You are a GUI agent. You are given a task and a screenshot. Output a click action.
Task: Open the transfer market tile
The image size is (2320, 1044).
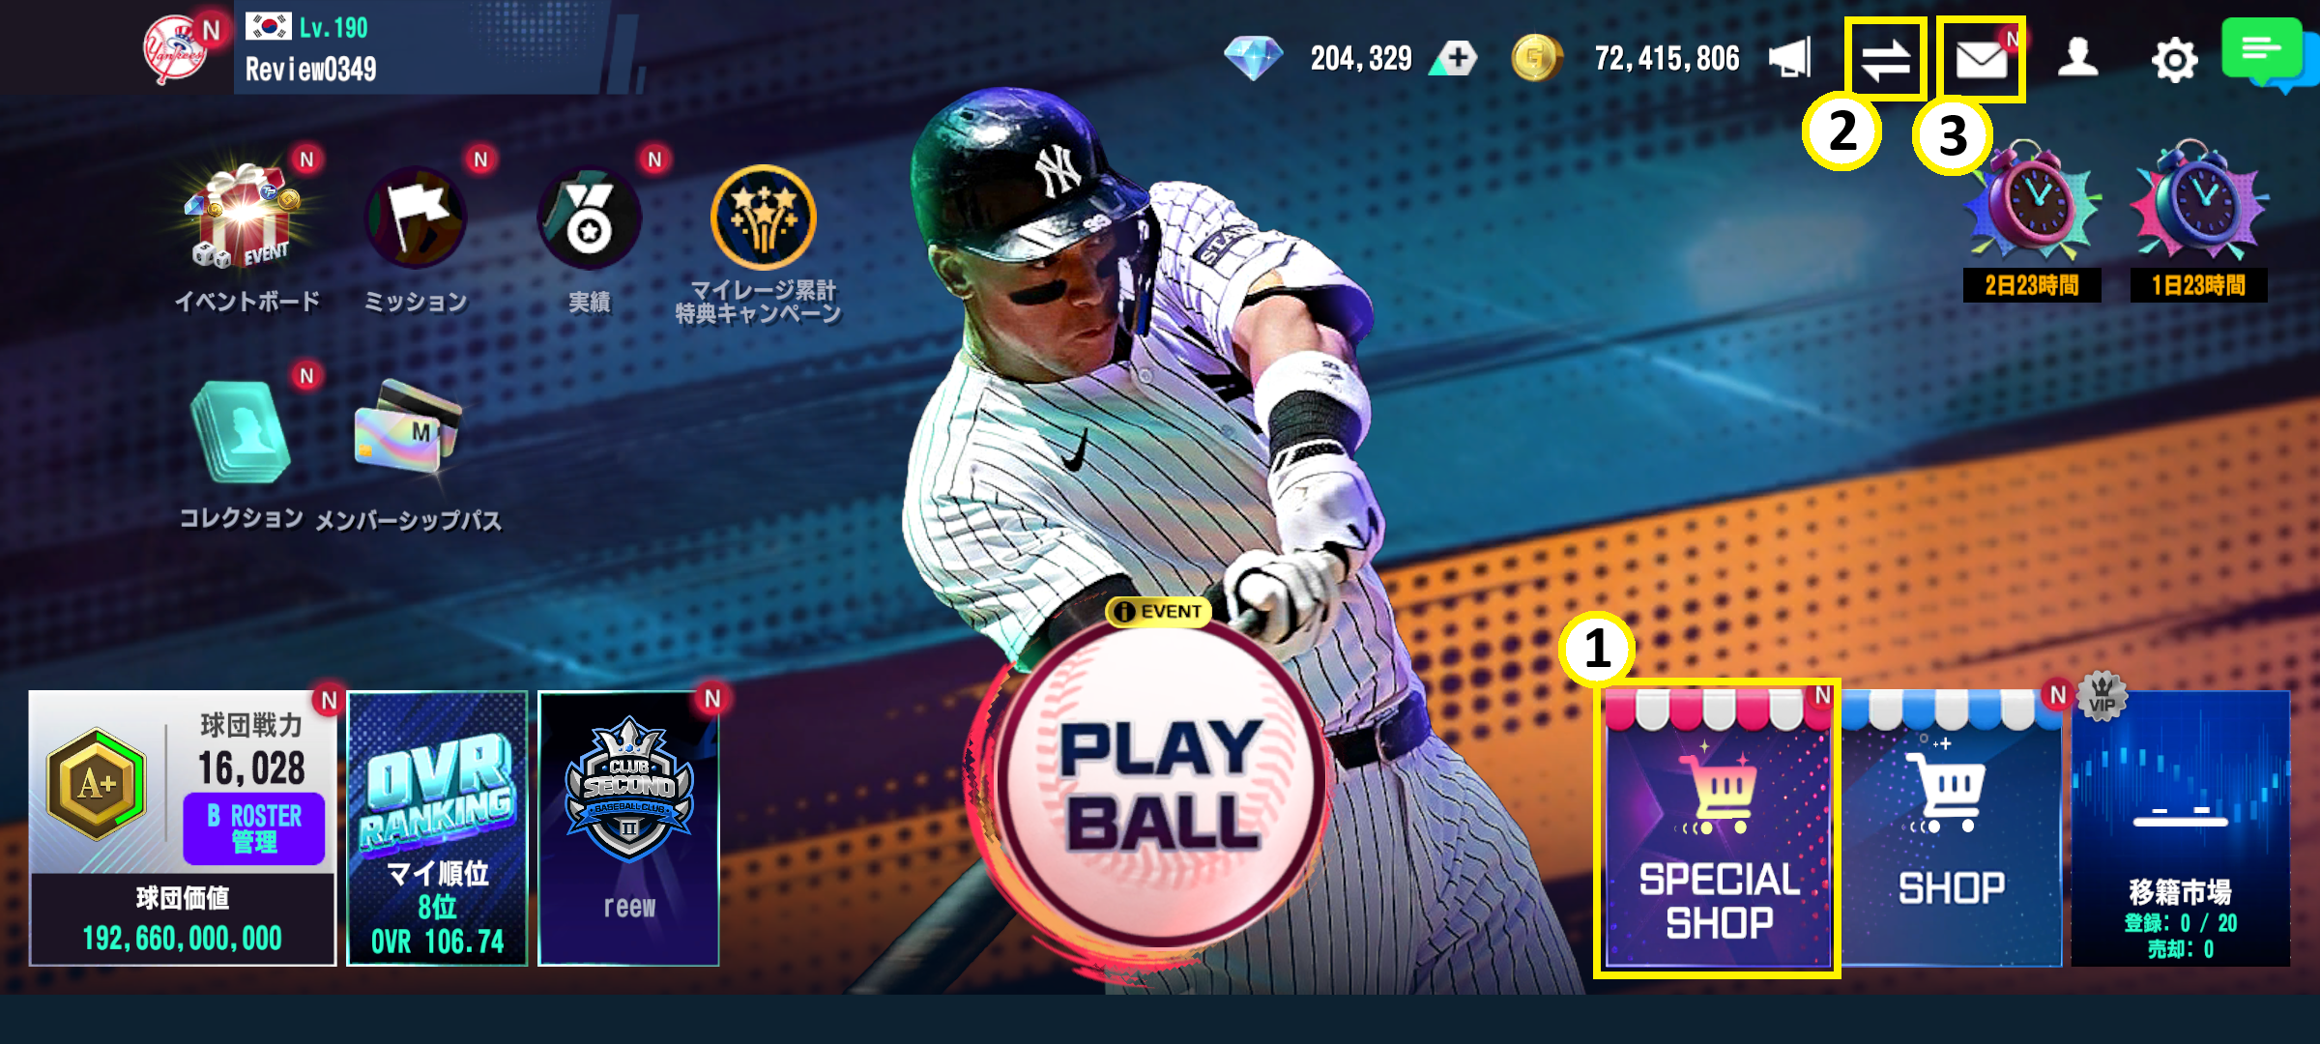coord(2181,827)
